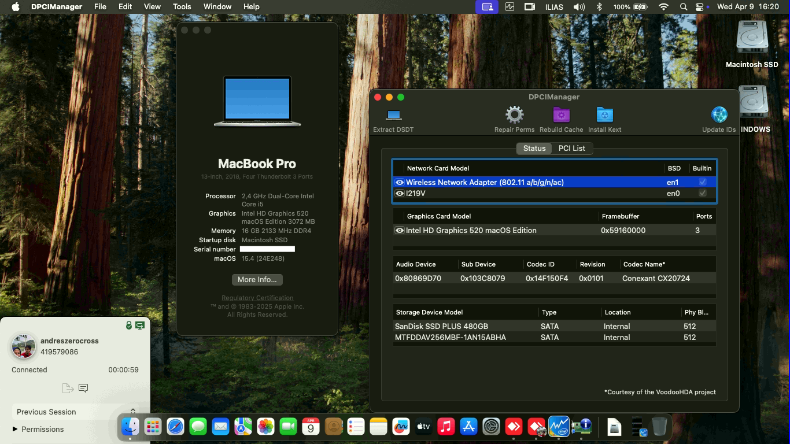Switch to the PCI List tab

(x=571, y=148)
